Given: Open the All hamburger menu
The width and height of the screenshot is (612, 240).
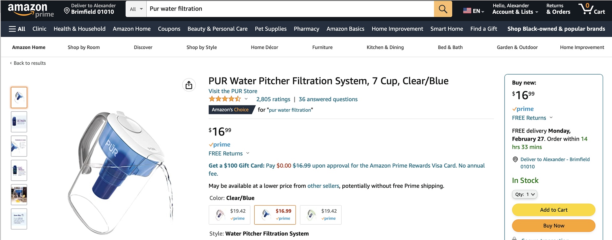Looking at the screenshot, I should click(17, 29).
